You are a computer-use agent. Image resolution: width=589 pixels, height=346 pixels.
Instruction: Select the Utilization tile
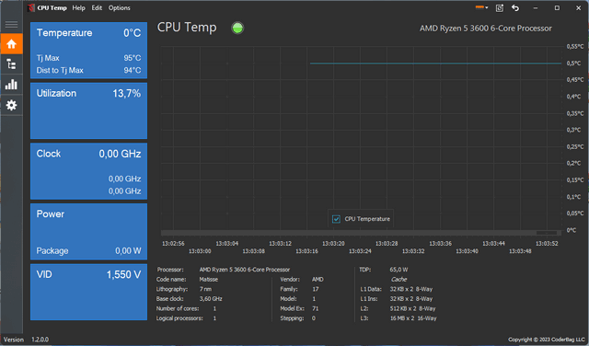coord(88,110)
